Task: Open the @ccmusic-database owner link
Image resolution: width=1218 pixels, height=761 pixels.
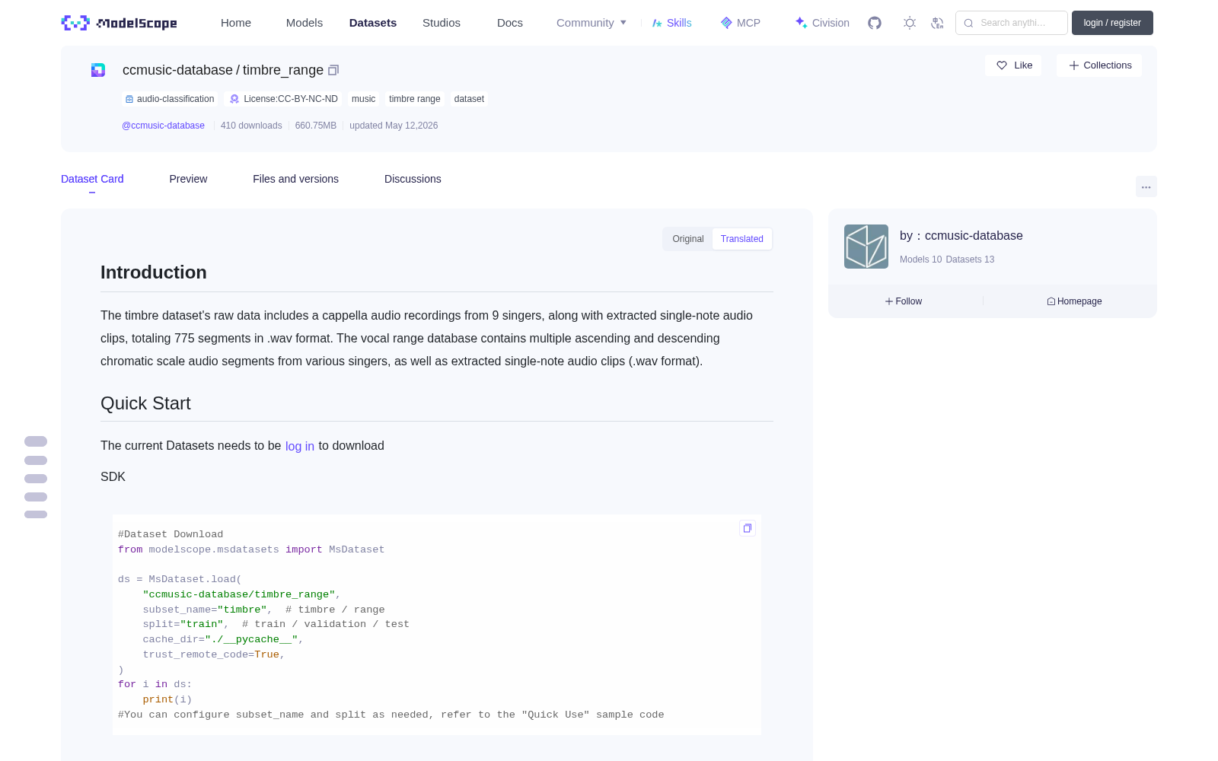Action: (163, 126)
